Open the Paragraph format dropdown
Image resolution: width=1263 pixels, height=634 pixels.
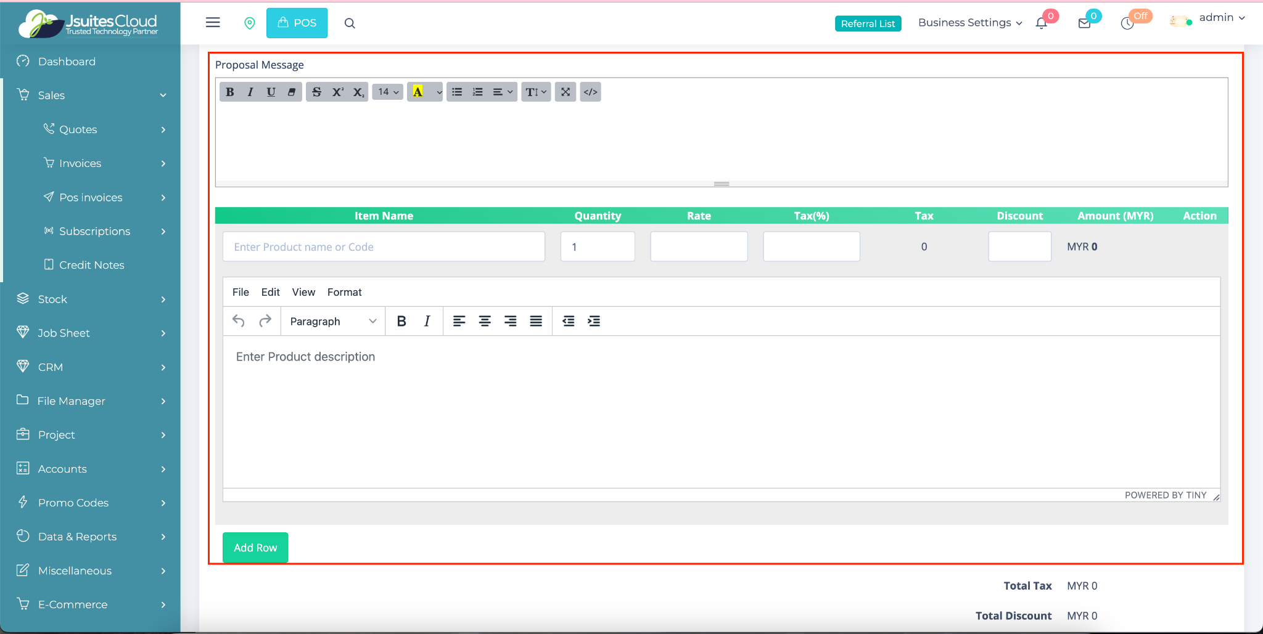[333, 321]
